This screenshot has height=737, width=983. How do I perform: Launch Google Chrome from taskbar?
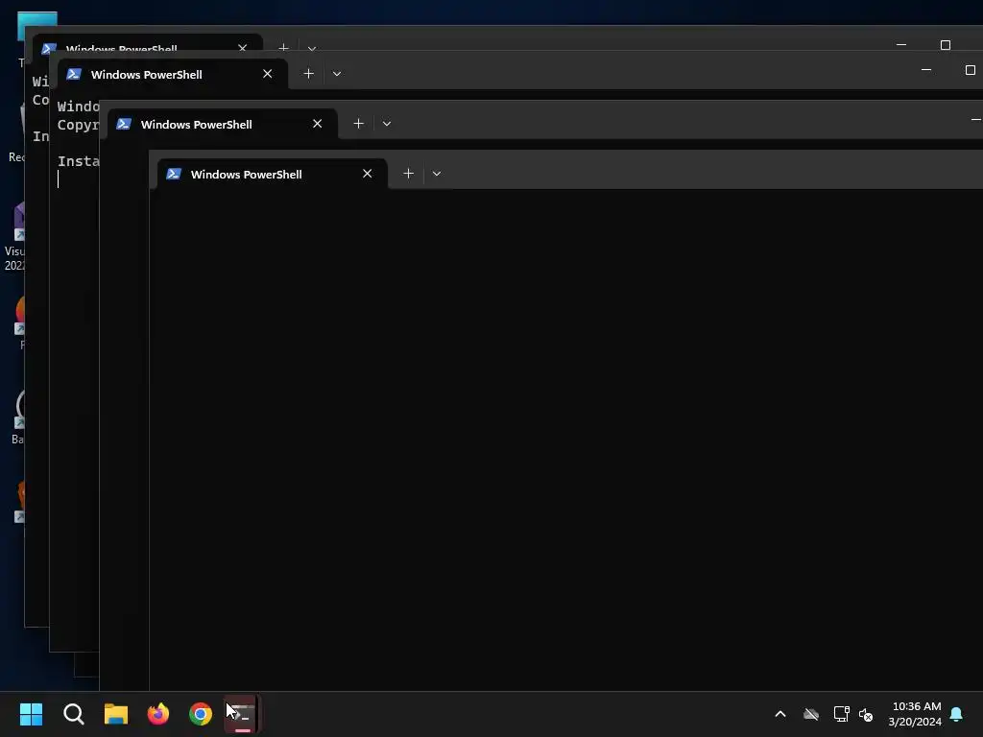(x=201, y=714)
